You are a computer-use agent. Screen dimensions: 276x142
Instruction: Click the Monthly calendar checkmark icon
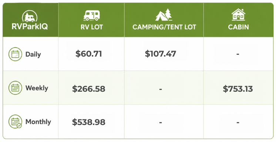tap(15, 122)
